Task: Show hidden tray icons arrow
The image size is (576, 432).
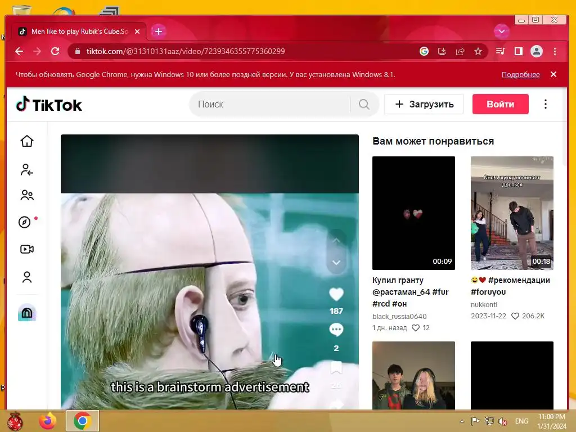Action: coord(462,421)
